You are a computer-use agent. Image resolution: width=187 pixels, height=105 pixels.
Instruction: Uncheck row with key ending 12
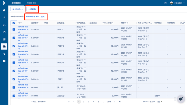(14, 79)
